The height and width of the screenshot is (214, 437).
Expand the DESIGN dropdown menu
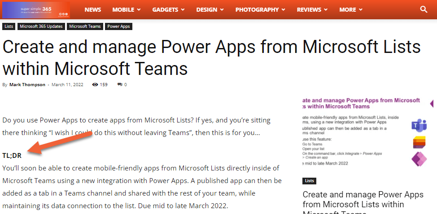(210, 10)
